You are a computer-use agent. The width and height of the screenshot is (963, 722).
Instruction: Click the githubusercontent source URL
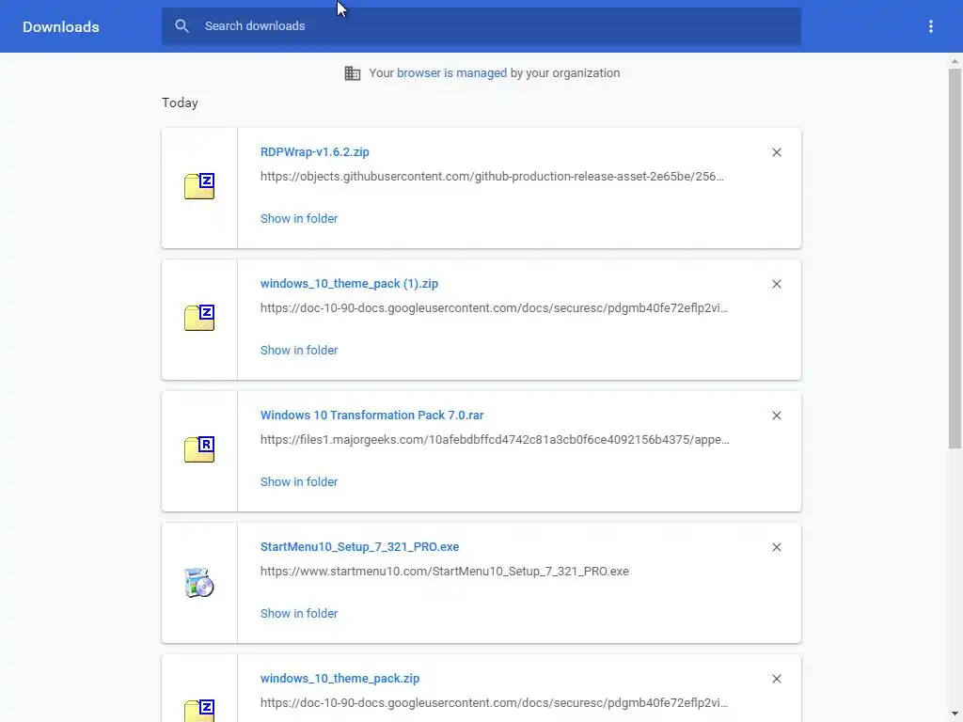click(x=492, y=177)
